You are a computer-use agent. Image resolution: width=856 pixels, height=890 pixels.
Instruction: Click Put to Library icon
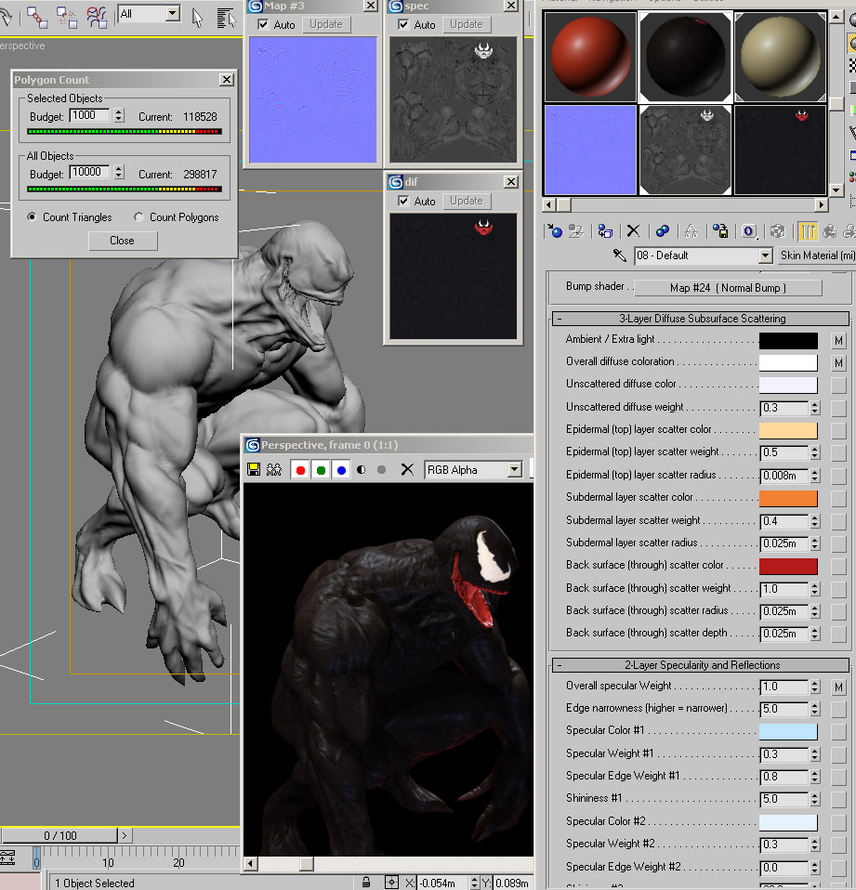tap(720, 230)
